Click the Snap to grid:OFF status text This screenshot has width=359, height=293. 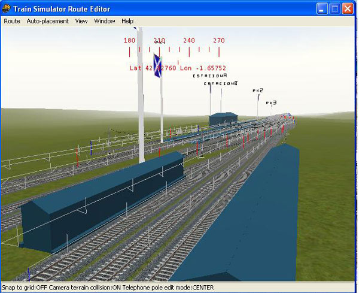click(x=25, y=288)
